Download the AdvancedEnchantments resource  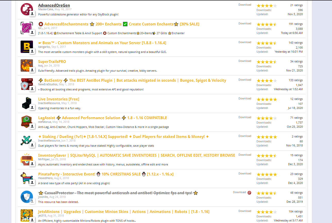click(245, 23)
